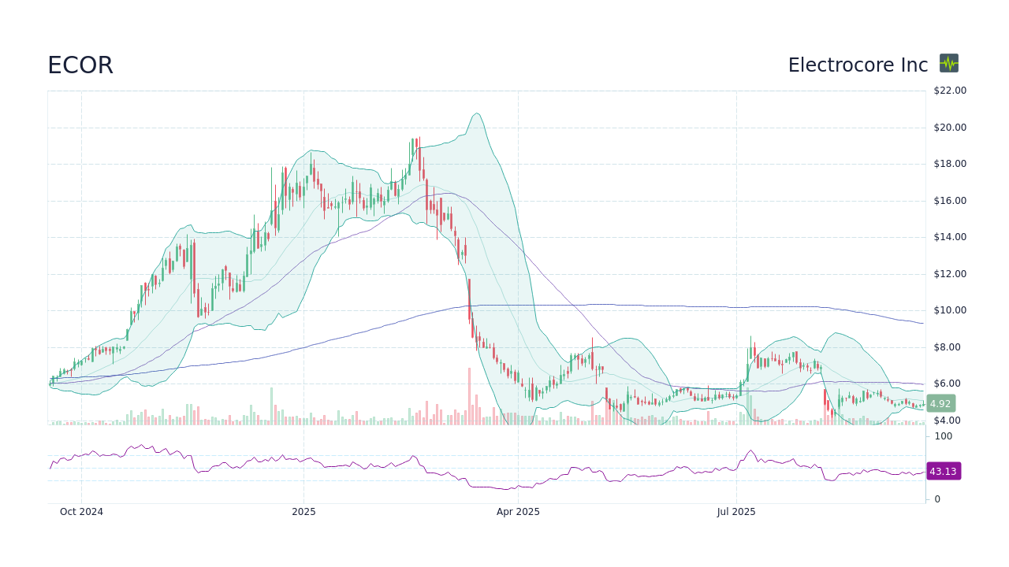The width and height of the screenshot is (1009, 567).
Task: Select the green 4.92 last price badge
Action: point(940,403)
